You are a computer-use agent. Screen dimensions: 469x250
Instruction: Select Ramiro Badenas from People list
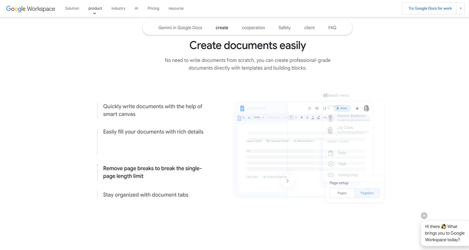click(x=349, y=118)
